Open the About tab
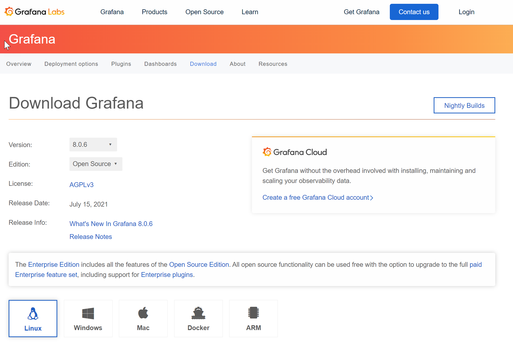The height and width of the screenshot is (344, 513). (238, 64)
